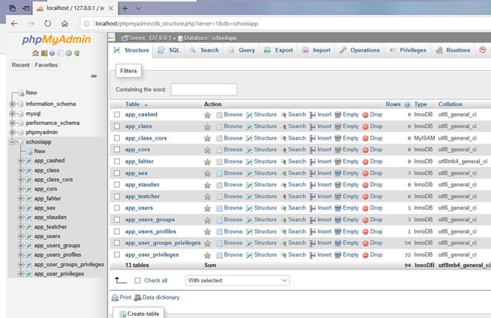
Task: Focus the Containing the word field
Action: 204,89
